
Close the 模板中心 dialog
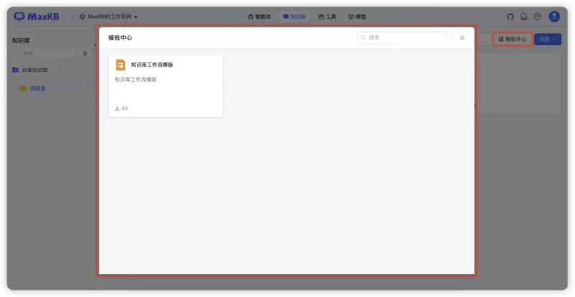[462, 38]
